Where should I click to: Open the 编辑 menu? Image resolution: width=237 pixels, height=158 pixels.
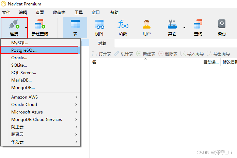(23, 12)
